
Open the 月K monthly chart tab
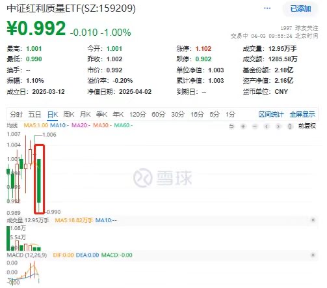(85, 114)
